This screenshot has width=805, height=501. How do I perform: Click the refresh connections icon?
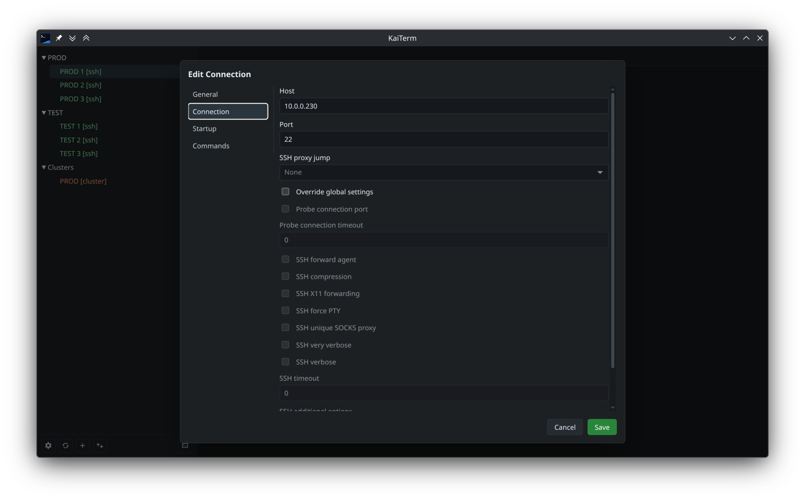click(65, 445)
